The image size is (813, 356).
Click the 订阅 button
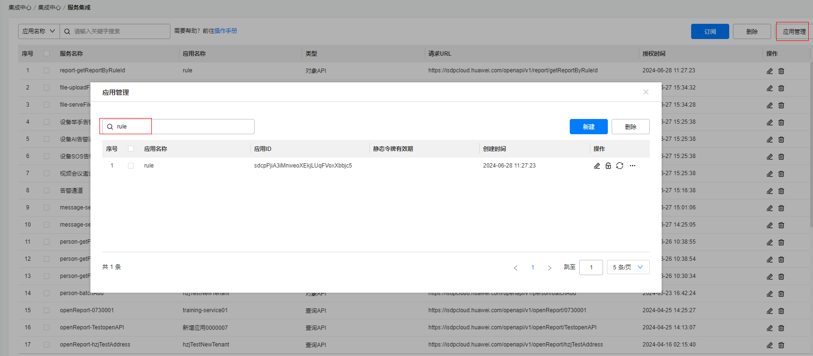(710, 31)
